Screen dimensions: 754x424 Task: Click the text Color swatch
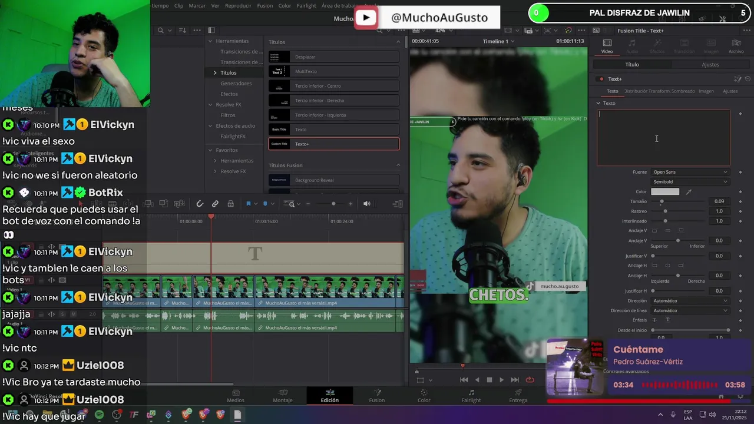point(665,191)
